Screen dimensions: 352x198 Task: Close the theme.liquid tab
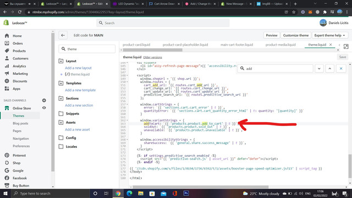pyautogui.click(x=331, y=45)
